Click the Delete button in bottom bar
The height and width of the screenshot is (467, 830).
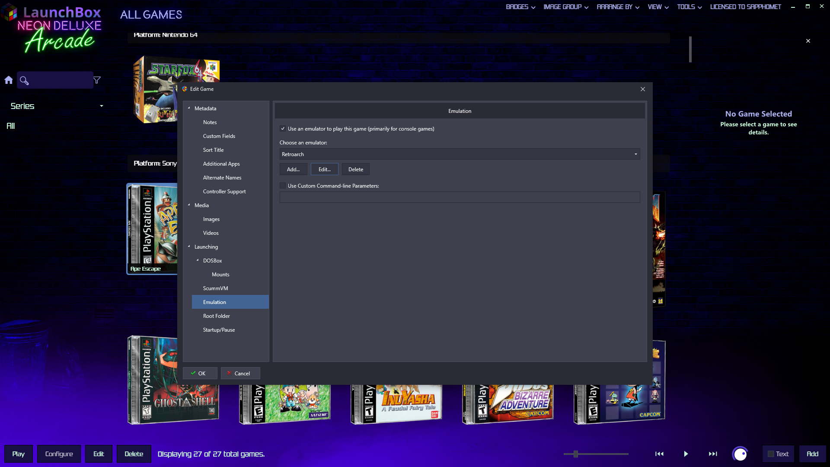click(x=134, y=454)
